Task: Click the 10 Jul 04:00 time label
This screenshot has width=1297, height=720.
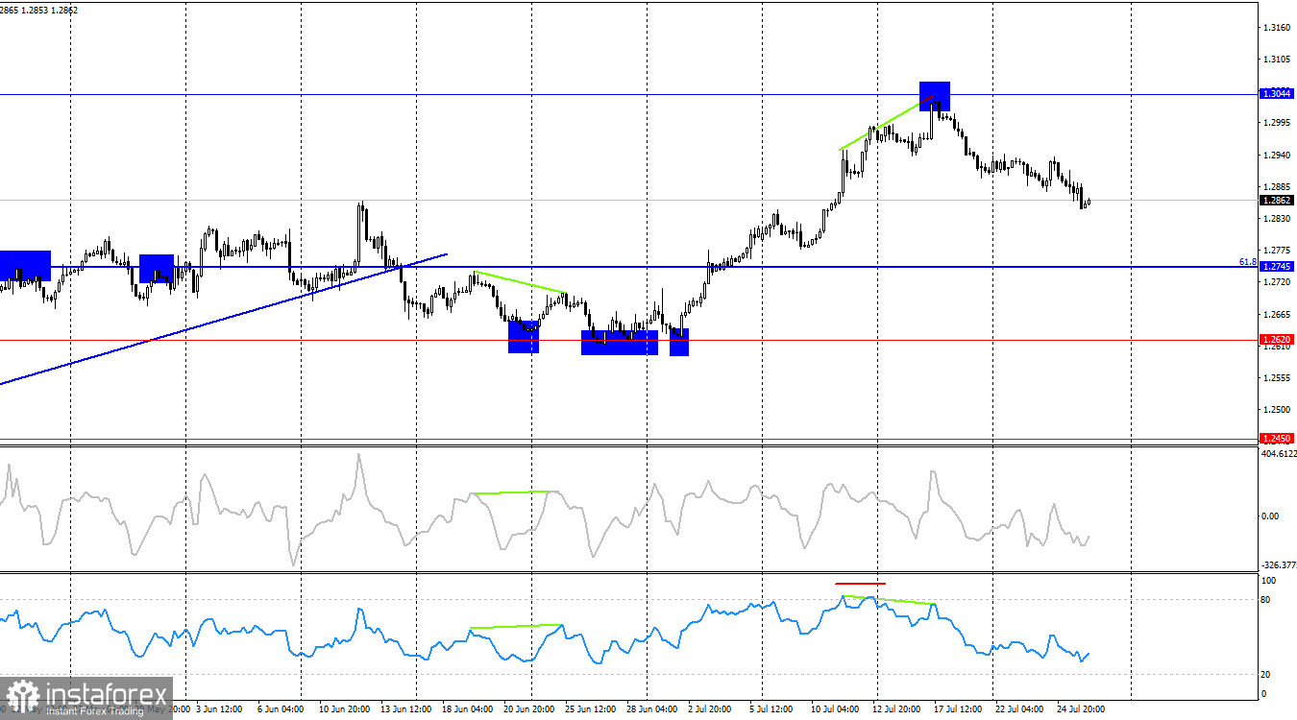Action: coord(834,709)
